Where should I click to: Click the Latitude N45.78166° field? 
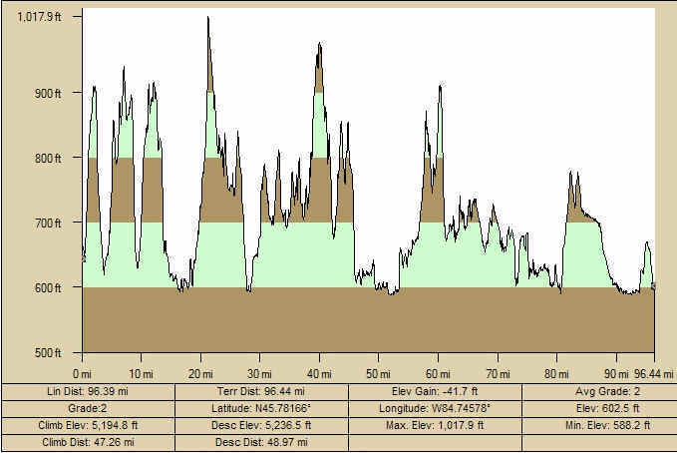[x=261, y=408]
